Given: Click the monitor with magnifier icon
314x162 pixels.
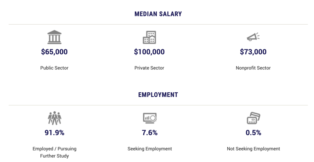Looking at the screenshot, I should tap(150, 118).
